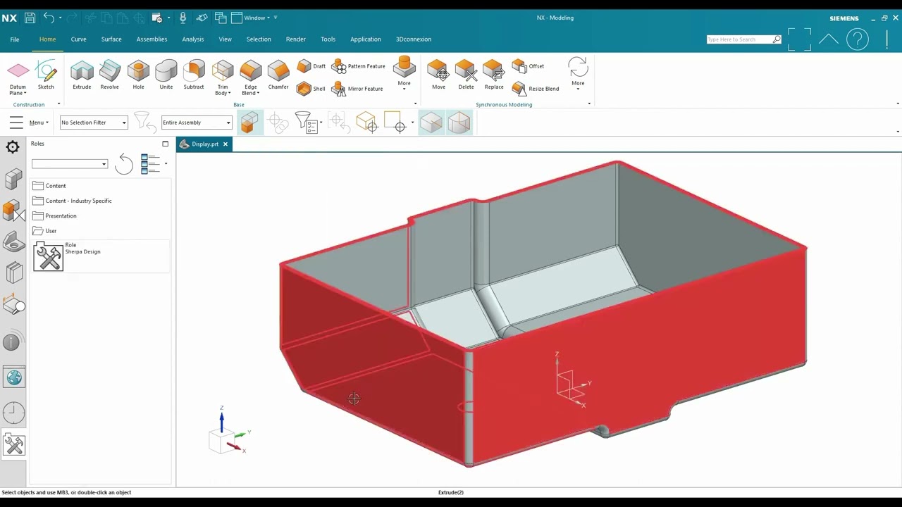This screenshot has width=902, height=507.
Task: Switch to the Curve tab
Action: tap(78, 39)
